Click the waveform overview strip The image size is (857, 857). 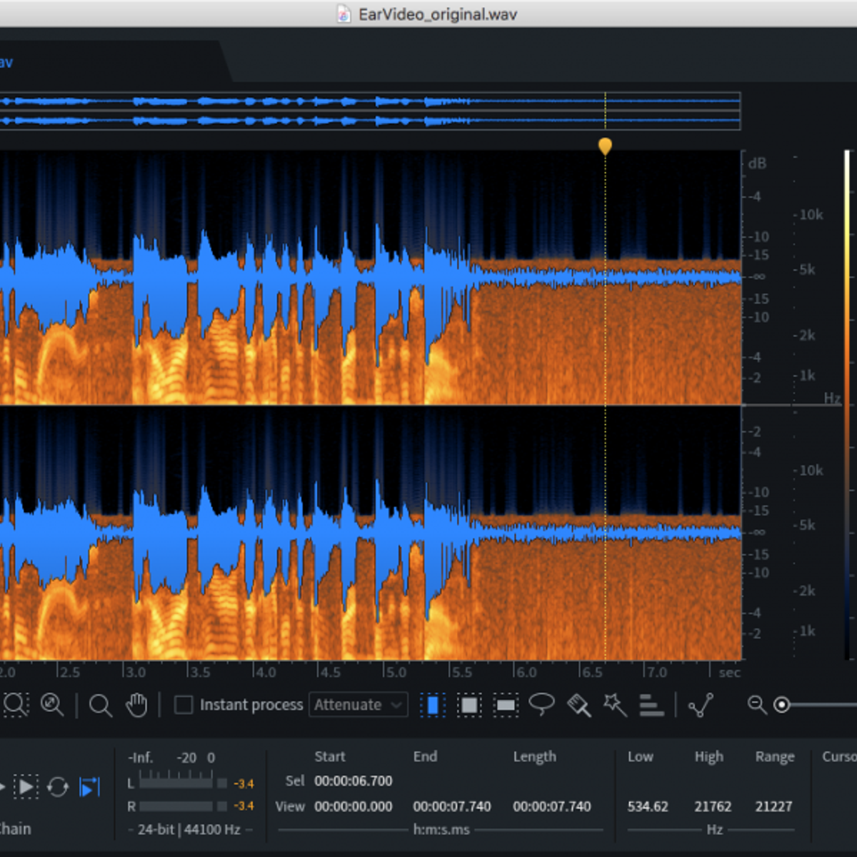coord(370,111)
